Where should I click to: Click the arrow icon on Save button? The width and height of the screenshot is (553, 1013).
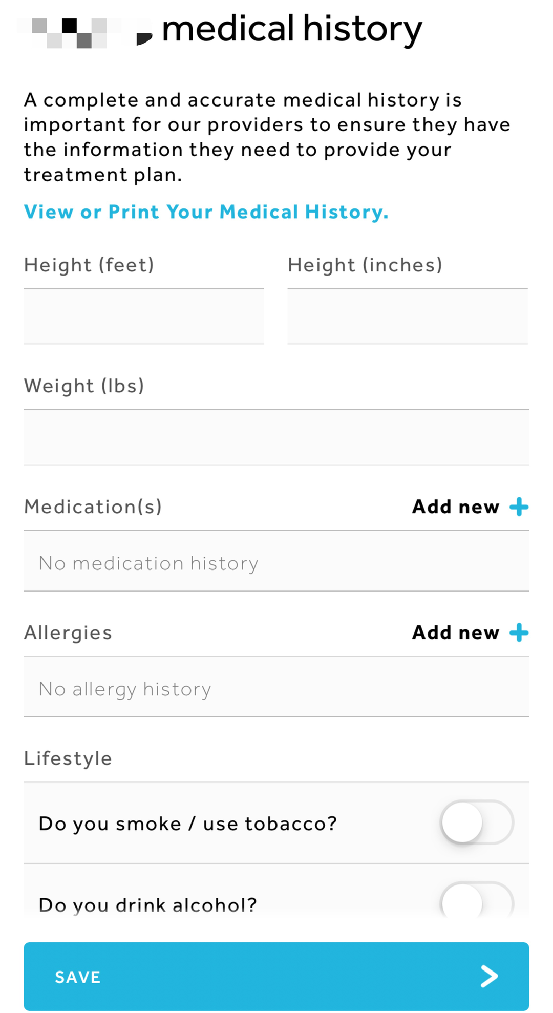tap(489, 976)
